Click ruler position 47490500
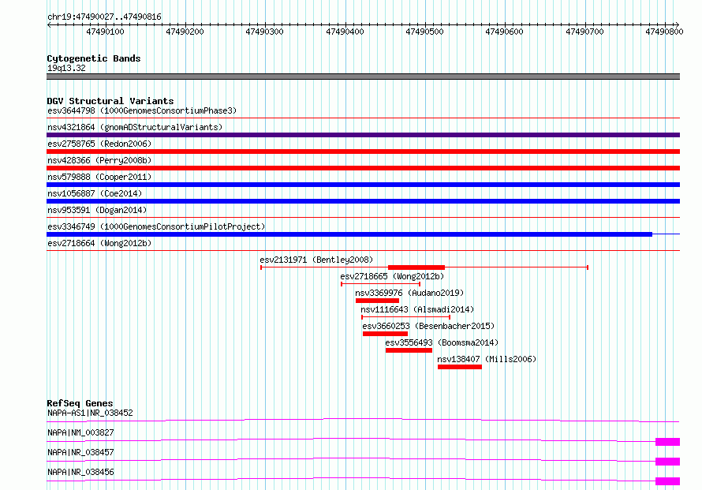Viewport: 702px width, 490px height. [424, 32]
